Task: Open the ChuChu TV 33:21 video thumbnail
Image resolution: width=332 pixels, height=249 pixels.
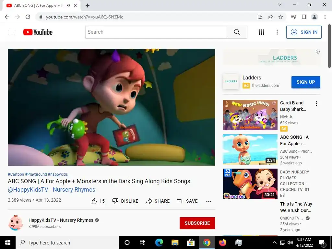Action: click(x=250, y=184)
